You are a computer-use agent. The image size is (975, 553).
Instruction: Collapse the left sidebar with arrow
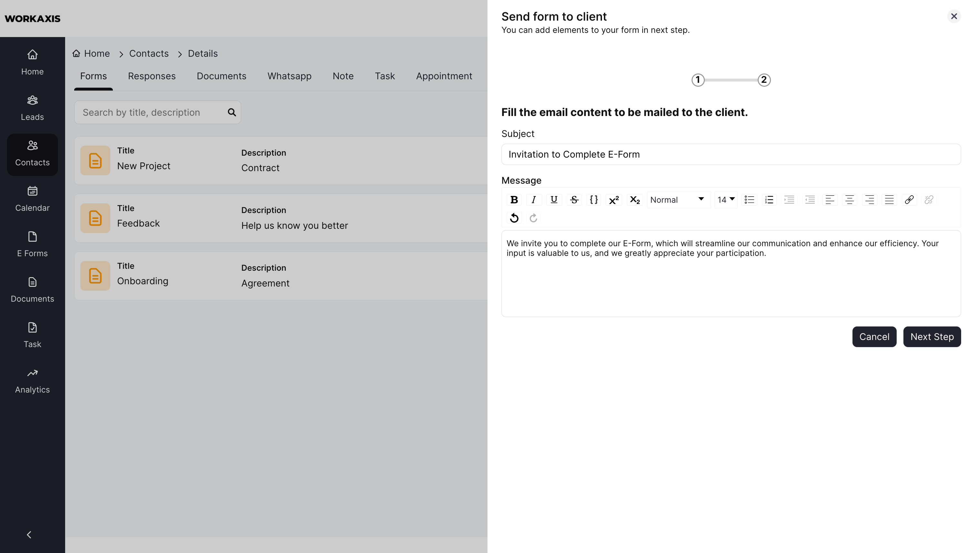pyautogui.click(x=29, y=535)
